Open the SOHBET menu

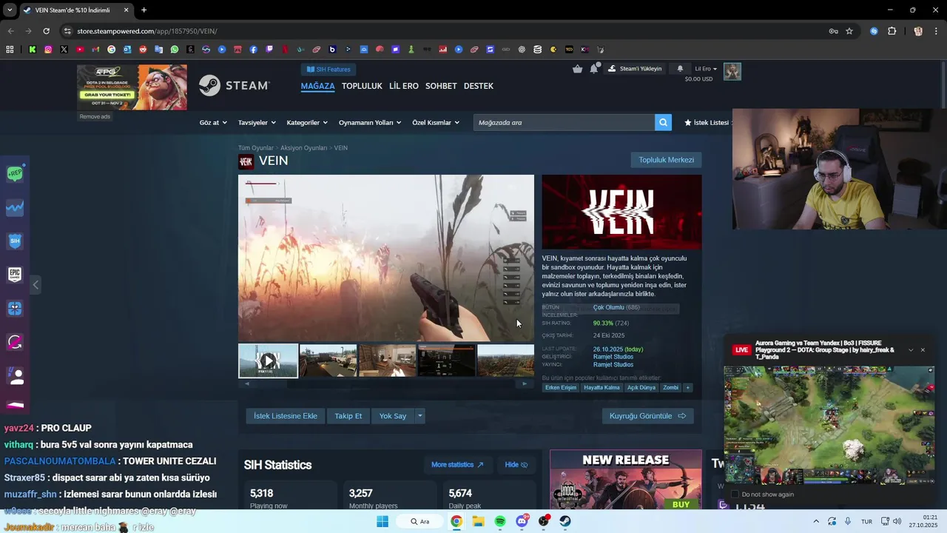(441, 86)
